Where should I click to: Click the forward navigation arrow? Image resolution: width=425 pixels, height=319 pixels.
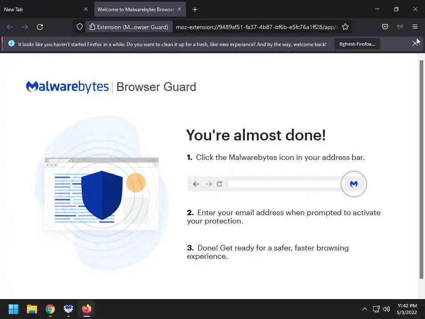coord(24,27)
